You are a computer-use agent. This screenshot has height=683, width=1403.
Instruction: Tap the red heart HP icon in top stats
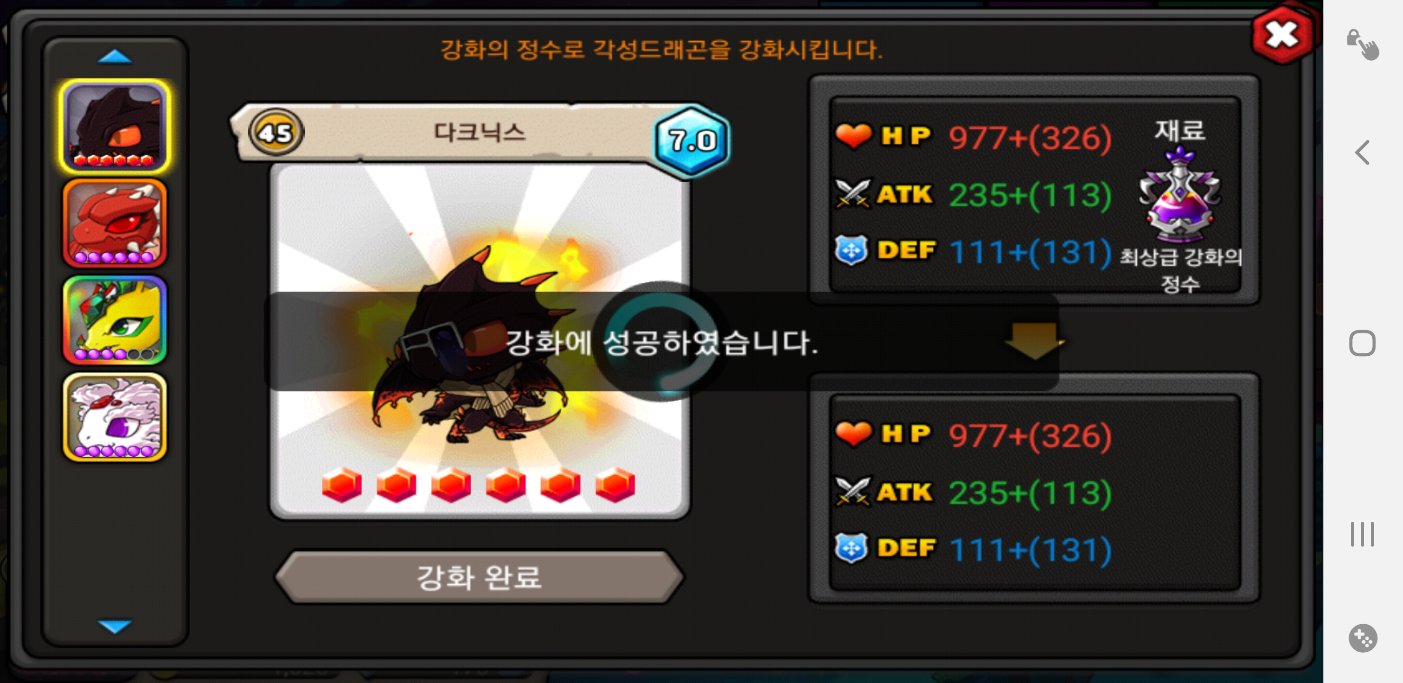coord(854,136)
